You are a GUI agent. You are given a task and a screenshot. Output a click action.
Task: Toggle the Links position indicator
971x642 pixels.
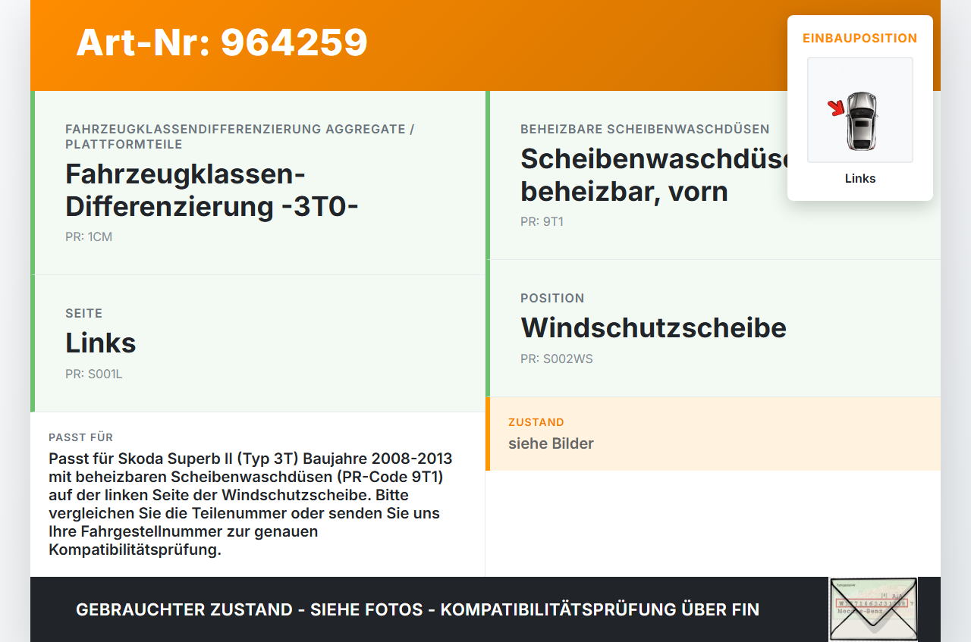[860, 178]
